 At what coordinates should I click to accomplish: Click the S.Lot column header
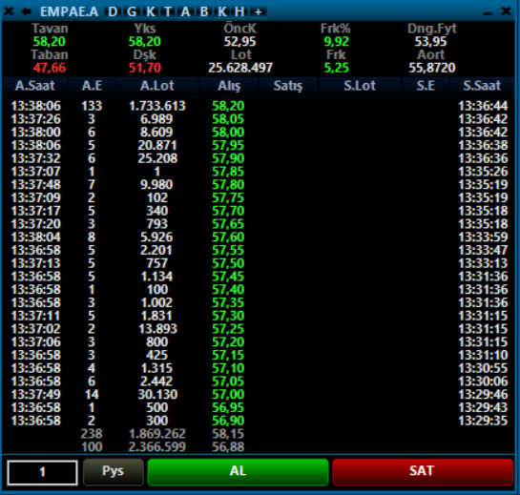360,86
